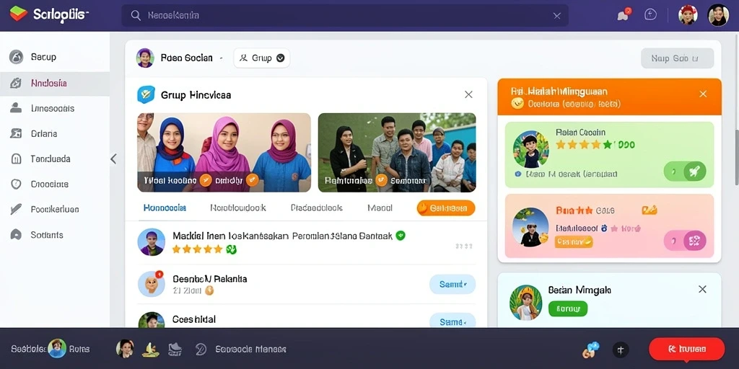
Task: Click the Sacup sidebar icon
Action: coord(16,57)
